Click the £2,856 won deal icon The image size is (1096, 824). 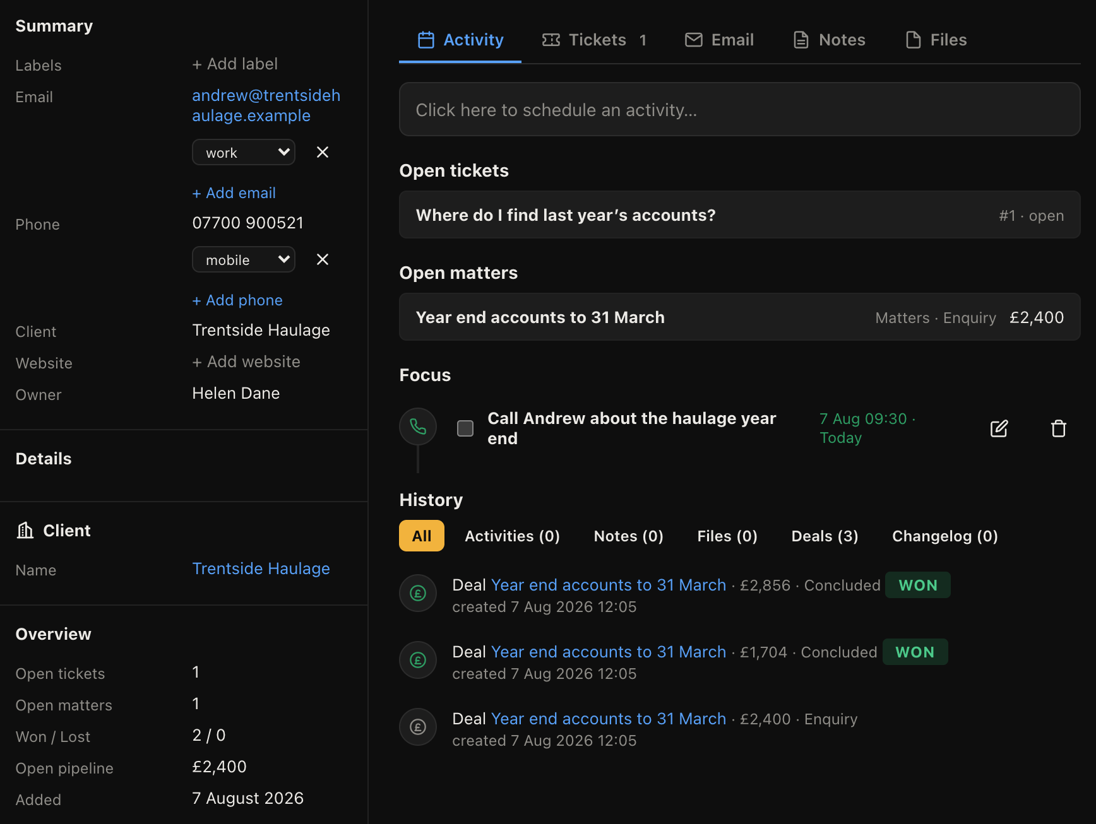(418, 593)
